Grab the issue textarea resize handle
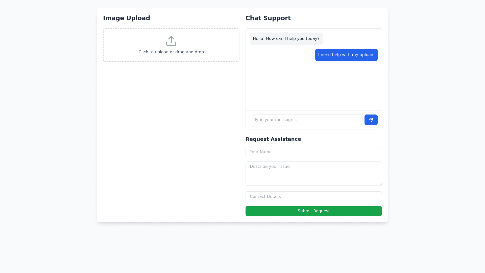Image resolution: width=485 pixels, height=273 pixels. tap(380, 184)
